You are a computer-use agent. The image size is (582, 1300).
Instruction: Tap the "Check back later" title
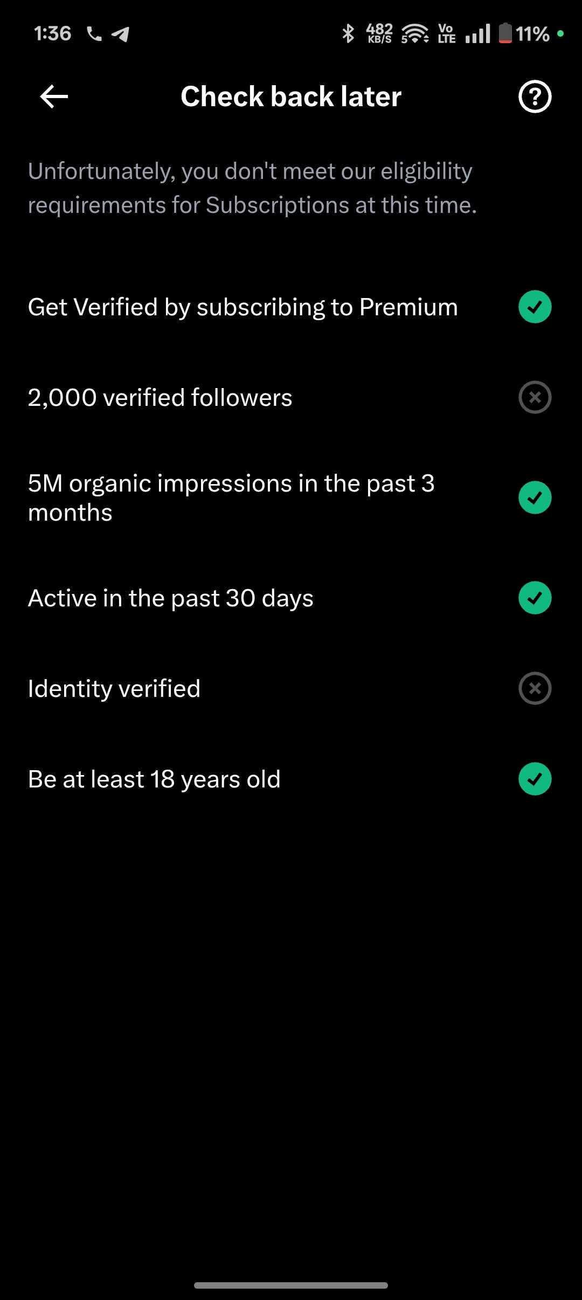(x=291, y=97)
